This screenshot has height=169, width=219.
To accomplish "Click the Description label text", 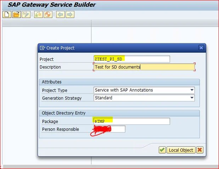I will (x=50, y=67).
